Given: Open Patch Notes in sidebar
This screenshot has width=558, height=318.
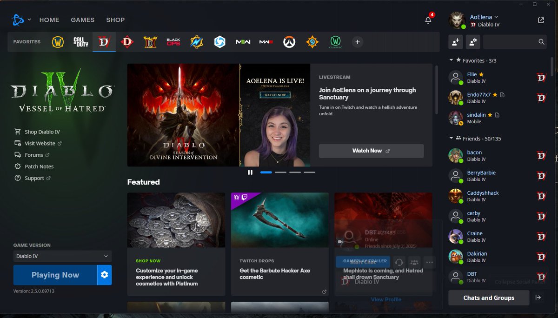Looking at the screenshot, I should (34, 166).
